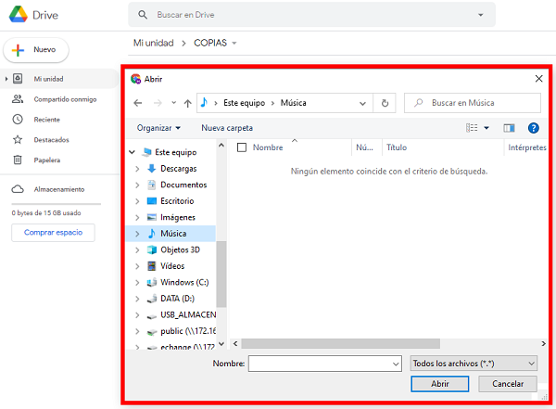Click the Cancelar button
Image resolution: width=556 pixels, height=409 pixels.
tap(507, 383)
